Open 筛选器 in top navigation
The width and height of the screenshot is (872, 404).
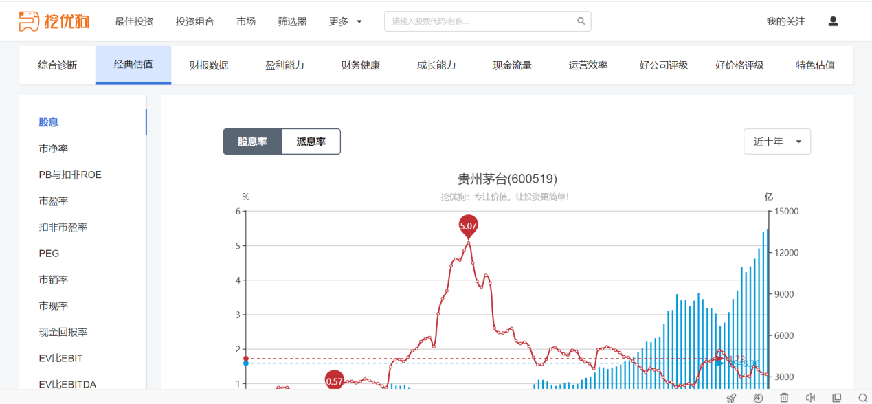point(292,21)
